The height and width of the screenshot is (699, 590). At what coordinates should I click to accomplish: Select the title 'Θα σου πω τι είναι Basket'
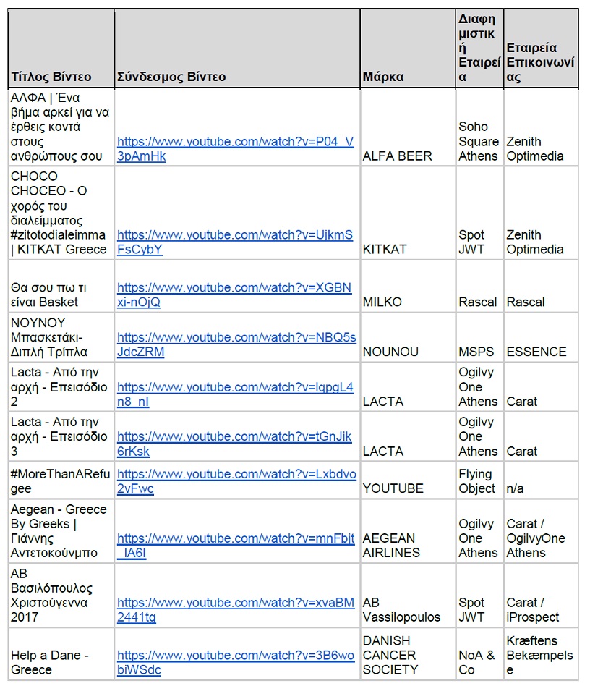(x=48, y=295)
